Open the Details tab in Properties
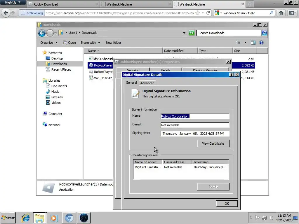The height and width of the screenshot is (224, 299). [x=166, y=70]
